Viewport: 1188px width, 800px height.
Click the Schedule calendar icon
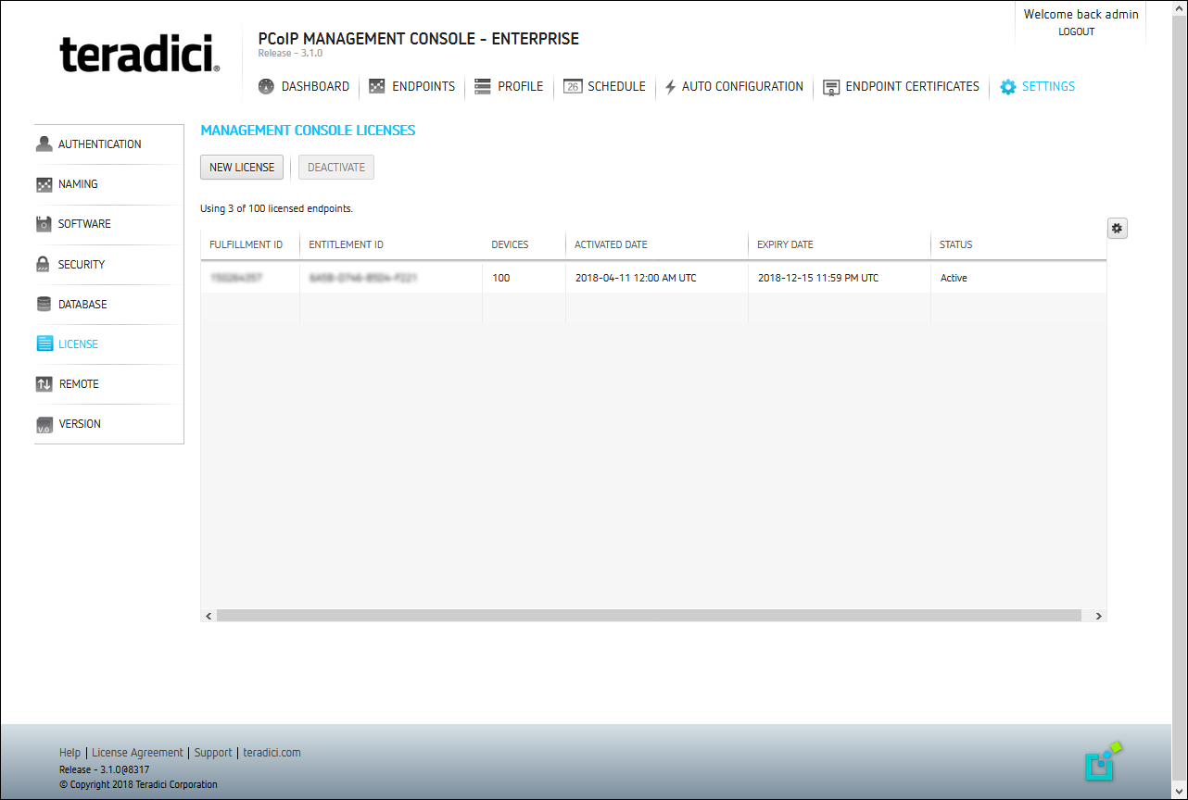573,86
